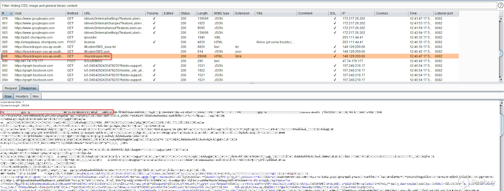Click the history table's scroll up arrow
The image size is (504, 191).
pos(501,18)
